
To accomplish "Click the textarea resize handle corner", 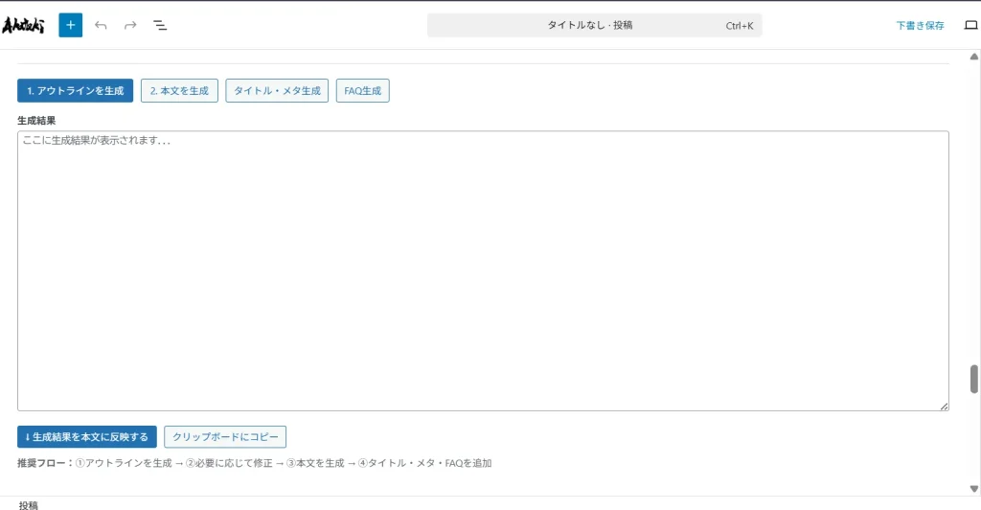I will pyautogui.click(x=944, y=406).
